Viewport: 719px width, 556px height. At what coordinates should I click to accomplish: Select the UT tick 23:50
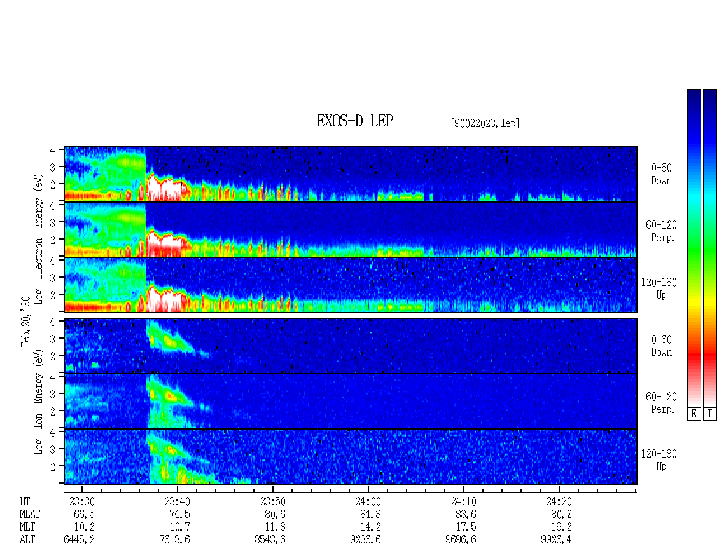273,501
